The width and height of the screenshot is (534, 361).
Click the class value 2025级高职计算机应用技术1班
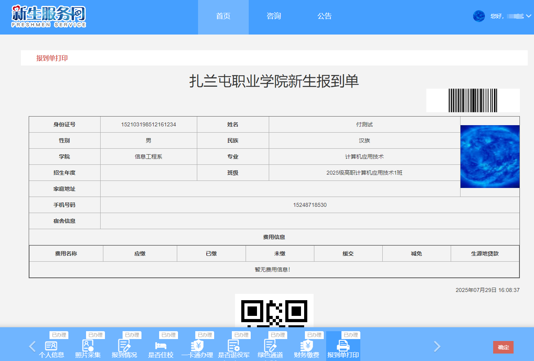[364, 173]
